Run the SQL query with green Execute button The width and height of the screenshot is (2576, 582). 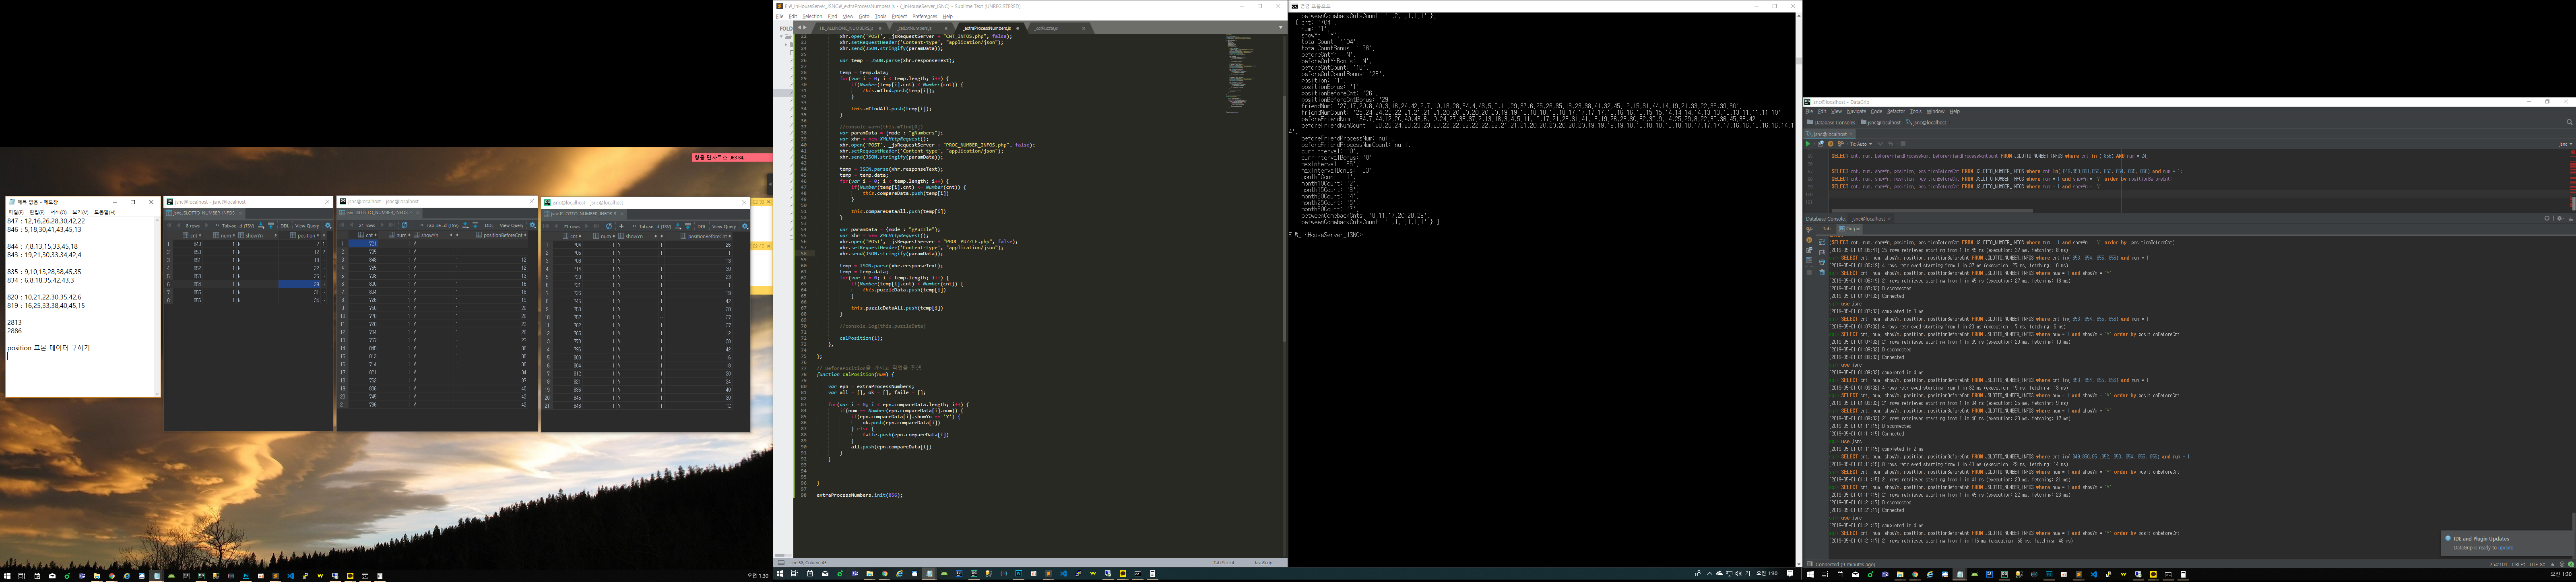(1808, 144)
